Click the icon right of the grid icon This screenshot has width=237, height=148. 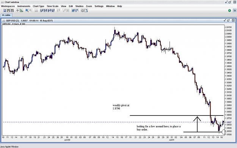[77, 11]
